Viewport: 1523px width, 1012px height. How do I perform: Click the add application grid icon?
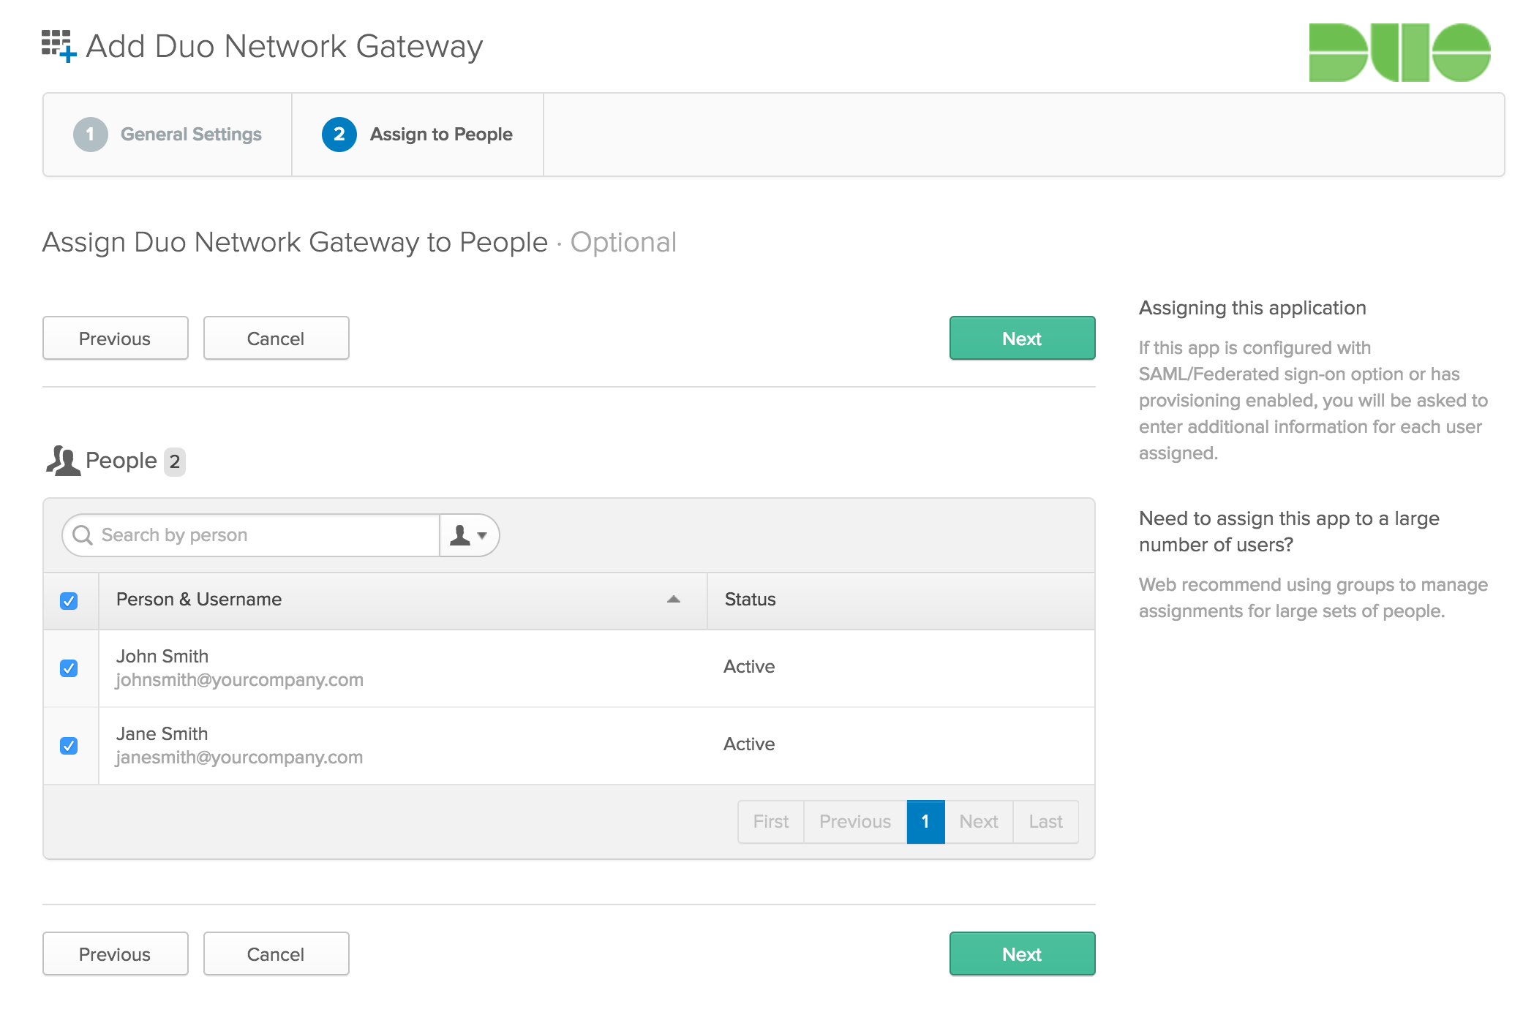(x=59, y=46)
